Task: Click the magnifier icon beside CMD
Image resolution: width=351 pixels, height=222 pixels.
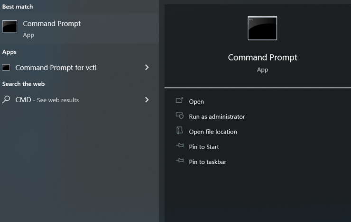Action: (x=6, y=100)
